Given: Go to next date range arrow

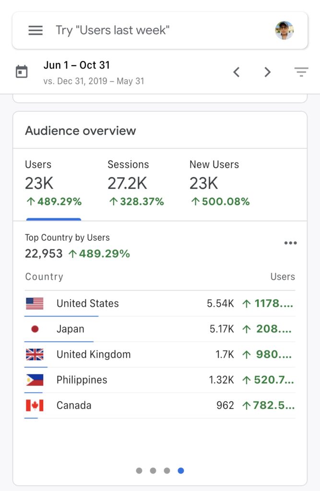Looking at the screenshot, I should point(268,72).
